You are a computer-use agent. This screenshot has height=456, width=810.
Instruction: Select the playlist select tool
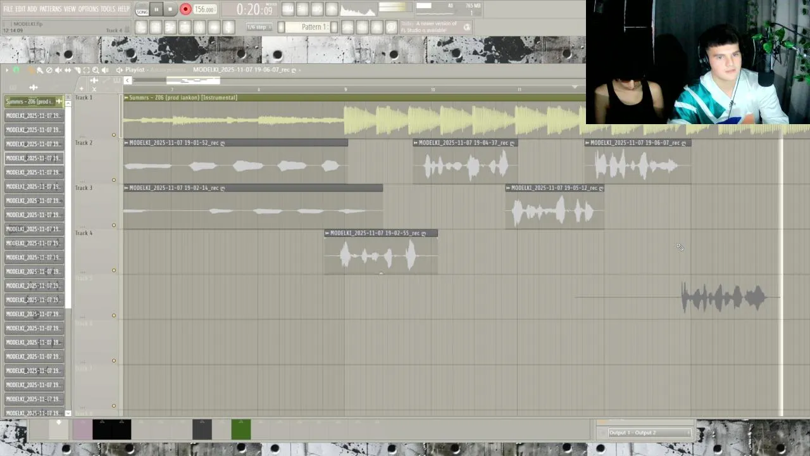tap(86, 70)
